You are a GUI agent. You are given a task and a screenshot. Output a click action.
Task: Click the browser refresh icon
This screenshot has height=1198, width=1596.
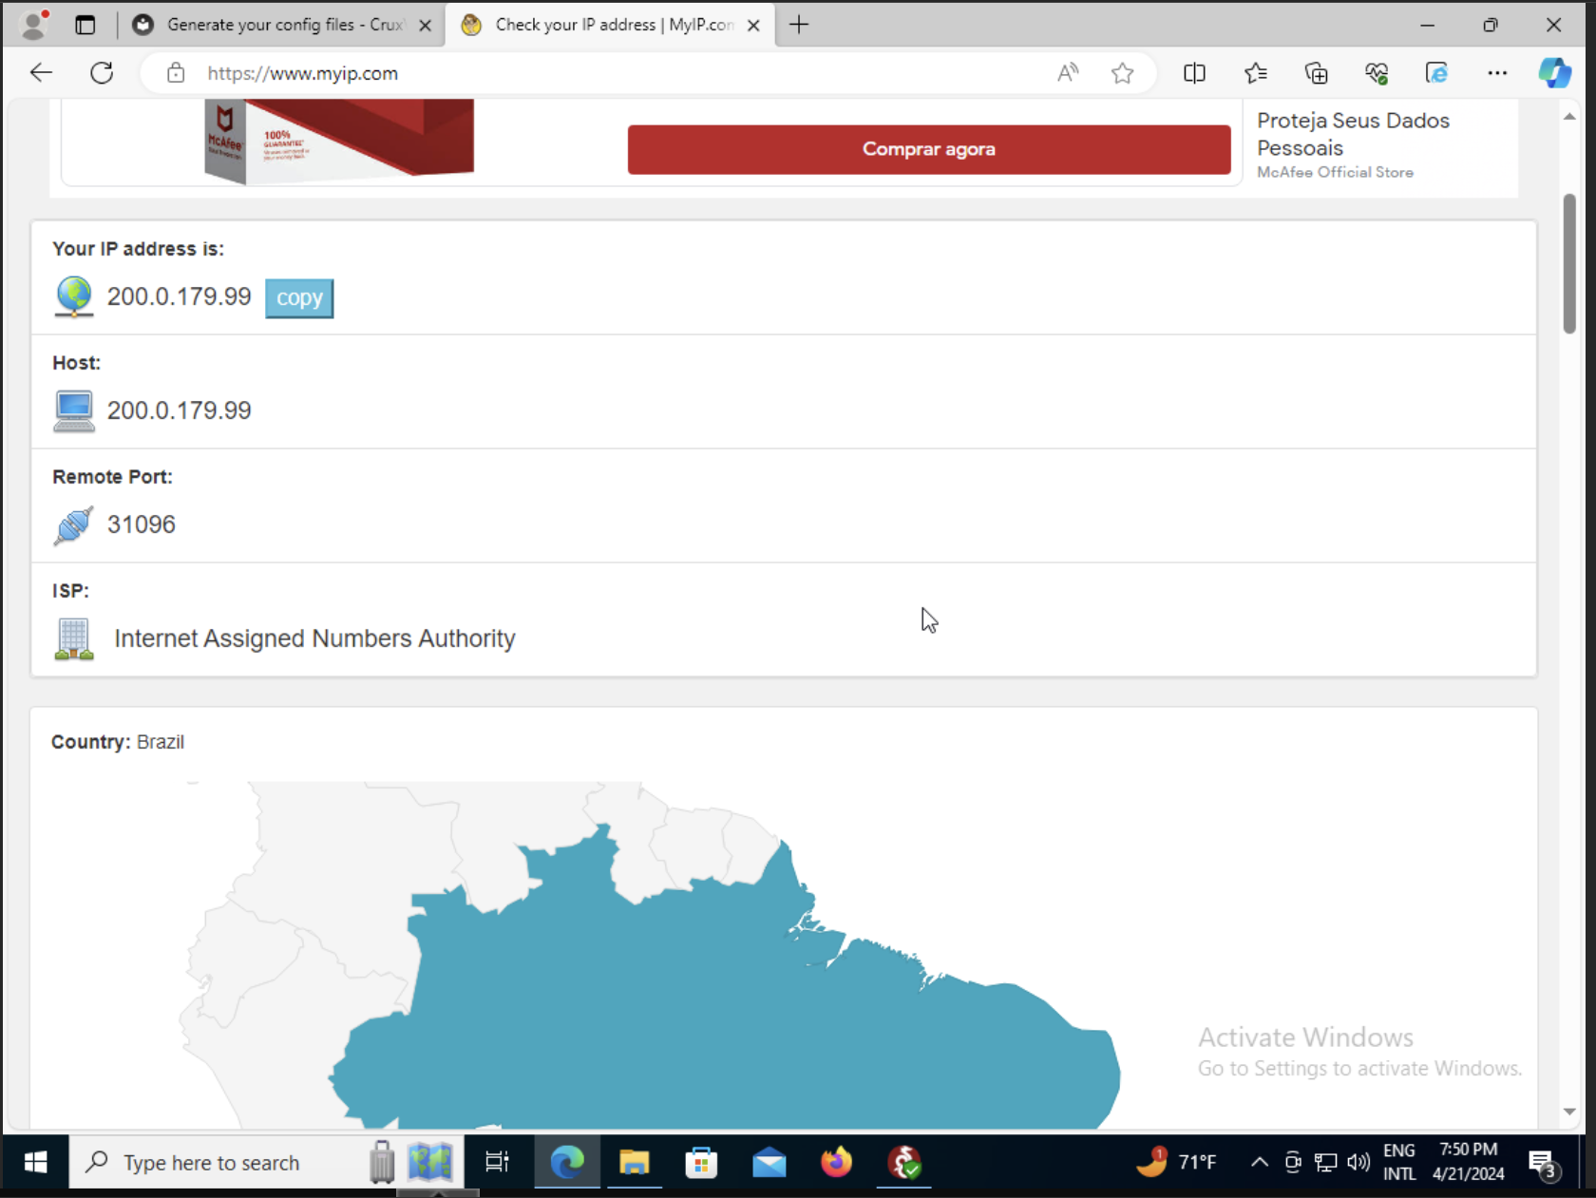[x=102, y=73]
